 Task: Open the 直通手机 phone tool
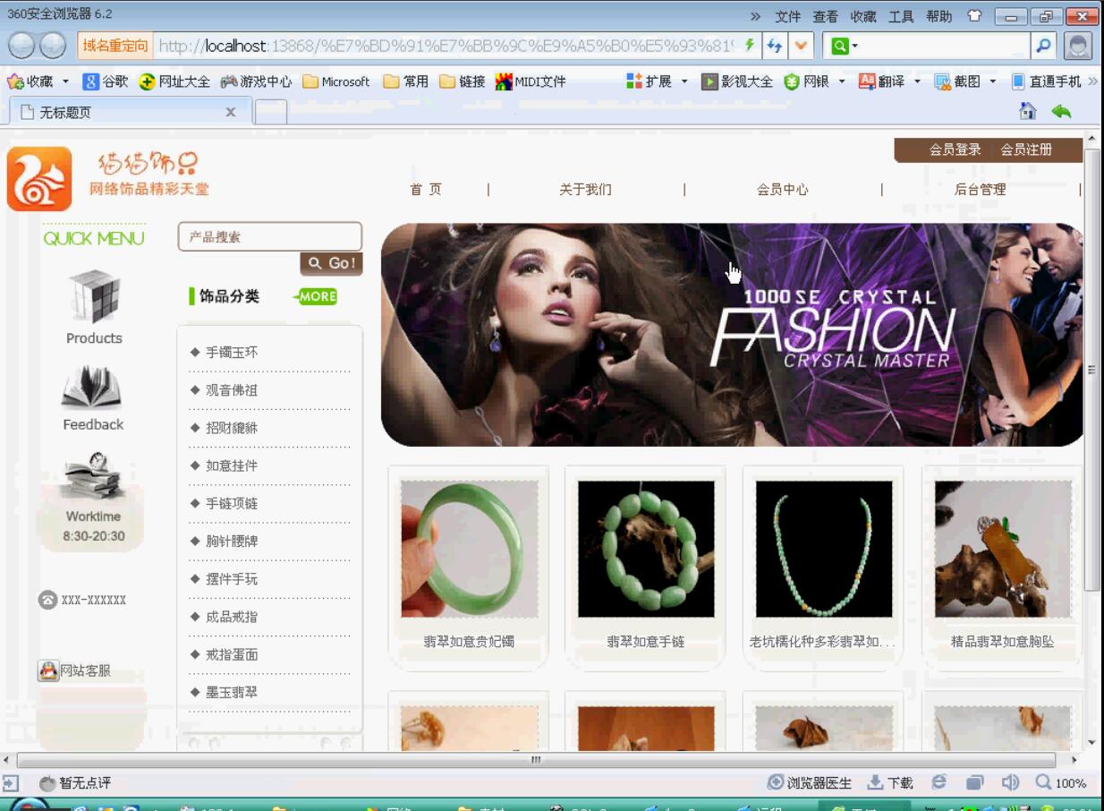click(x=1046, y=81)
